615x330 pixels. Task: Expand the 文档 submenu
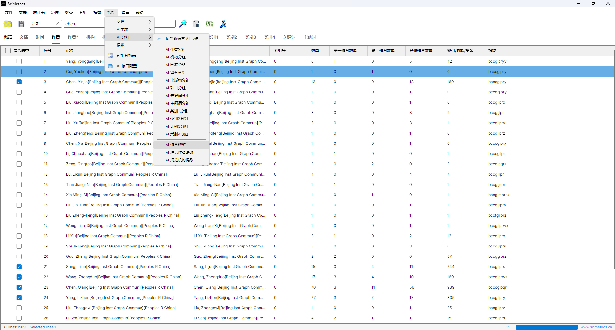(x=130, y=22)
